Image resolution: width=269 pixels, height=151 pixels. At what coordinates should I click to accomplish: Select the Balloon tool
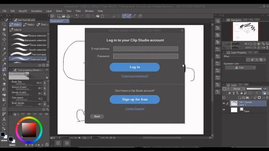4,124
